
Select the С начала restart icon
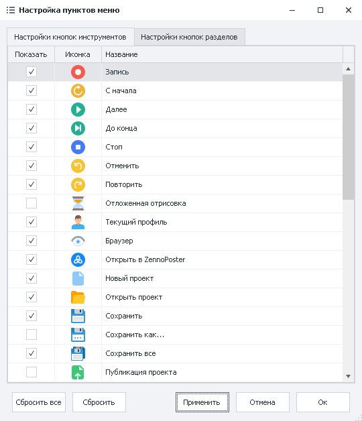78,91
